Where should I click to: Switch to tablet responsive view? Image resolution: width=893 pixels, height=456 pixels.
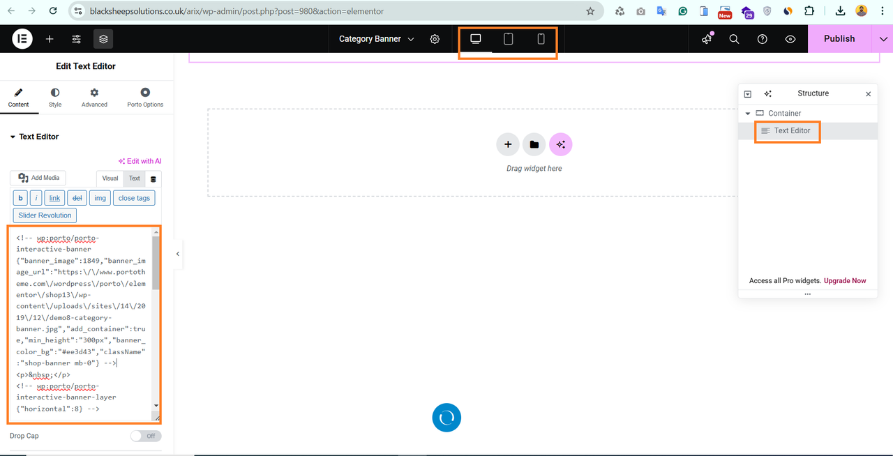pos(509,39)
